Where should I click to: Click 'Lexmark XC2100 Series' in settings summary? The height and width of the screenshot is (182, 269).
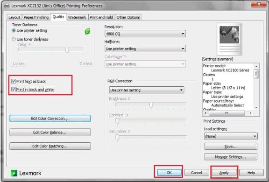230,70
